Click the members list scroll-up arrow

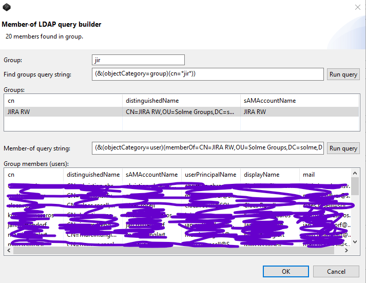(x=355, y=174)
